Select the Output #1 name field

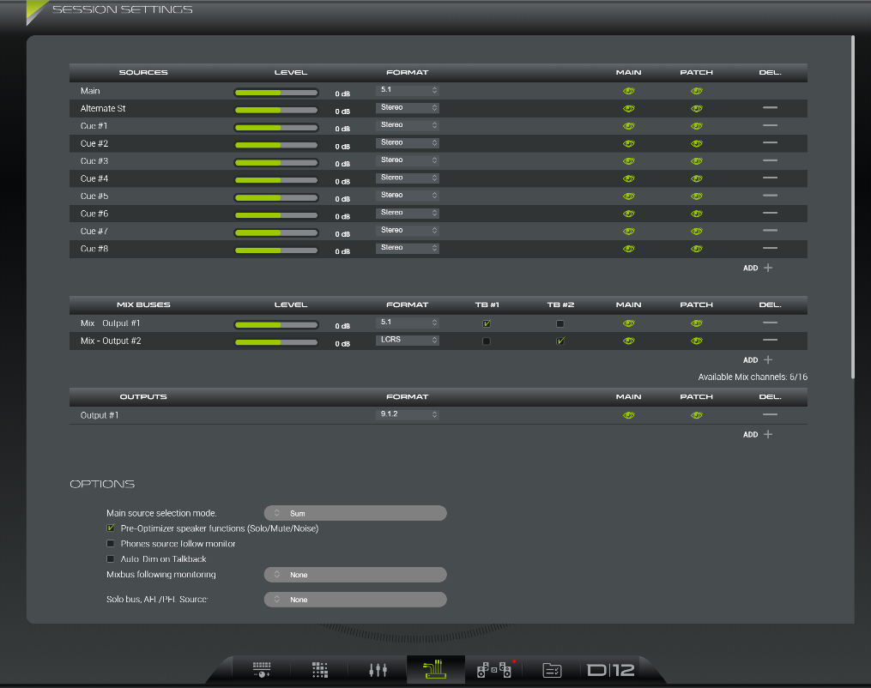pos(100,415)
